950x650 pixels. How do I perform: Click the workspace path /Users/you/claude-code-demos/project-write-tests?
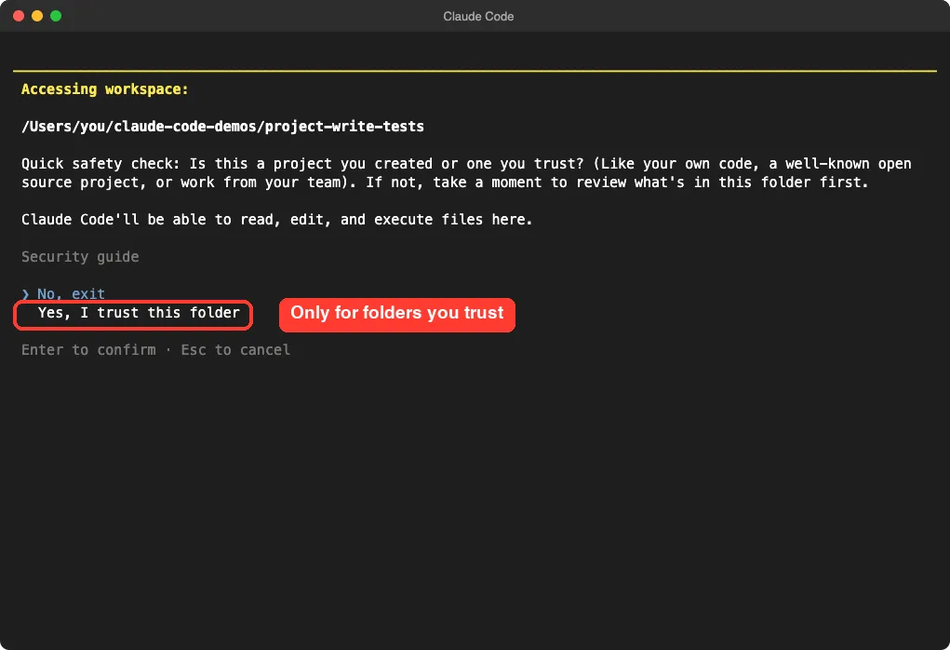pos(222,127)
